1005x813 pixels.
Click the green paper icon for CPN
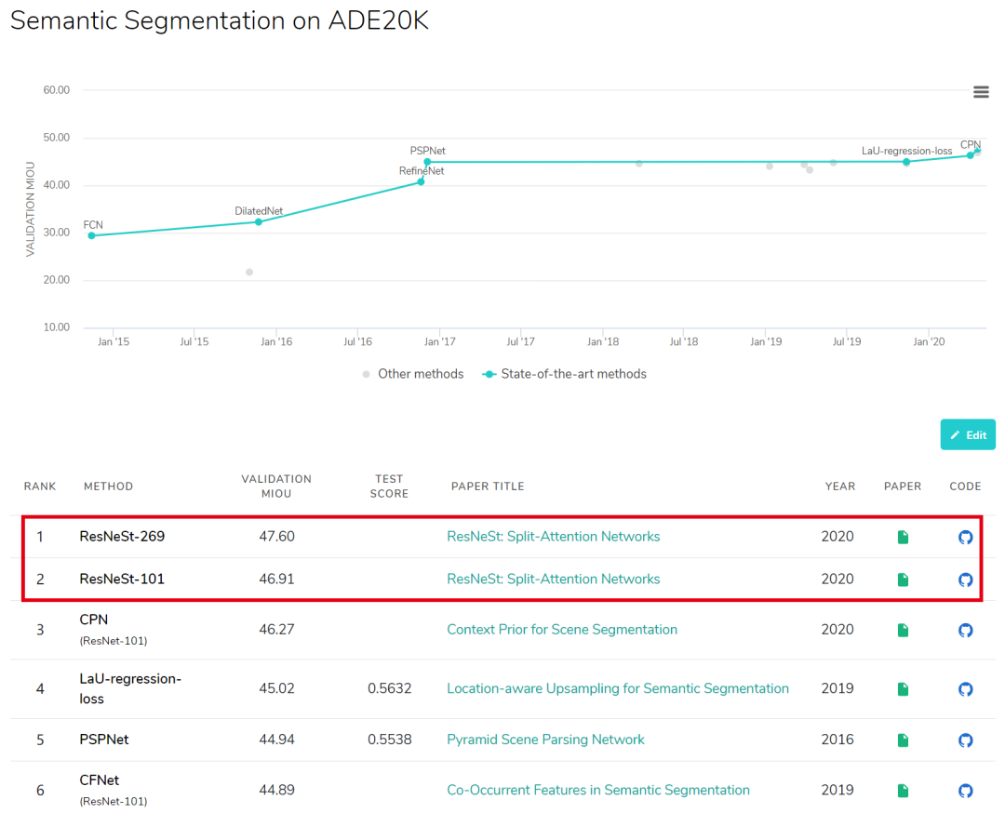pyautogui.click(x=902, y=630)
